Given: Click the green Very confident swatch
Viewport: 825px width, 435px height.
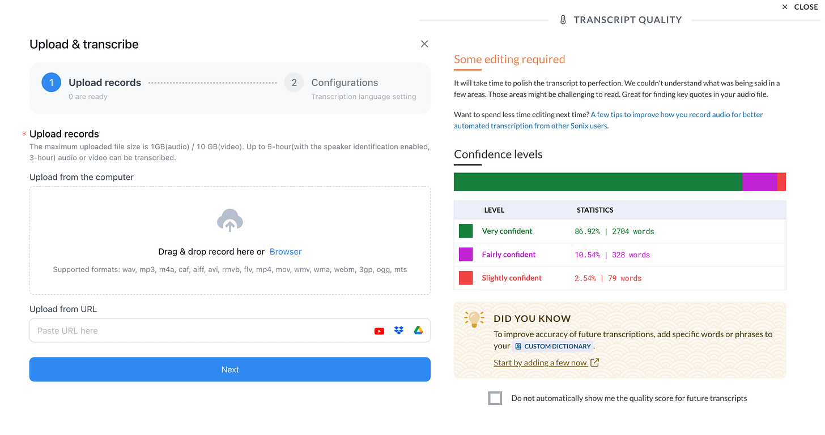Looking at the screenshot, I should pos(465,231).
